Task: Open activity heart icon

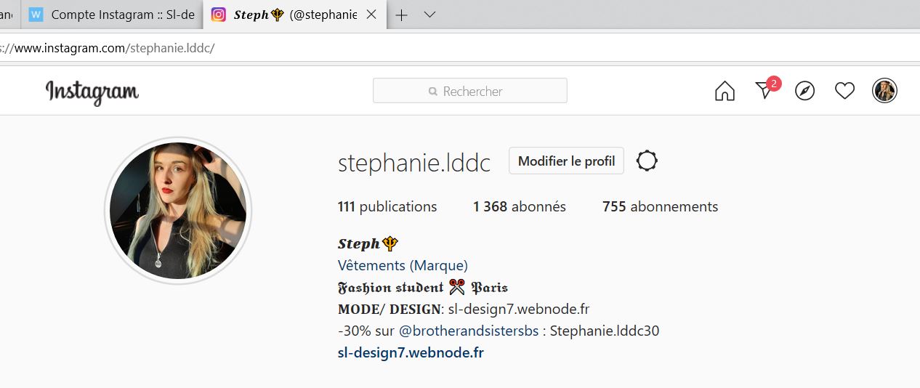Action: tap(844, 91)
